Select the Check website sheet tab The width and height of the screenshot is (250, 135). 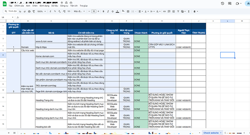pyautogui.click(x=211, y=133)
